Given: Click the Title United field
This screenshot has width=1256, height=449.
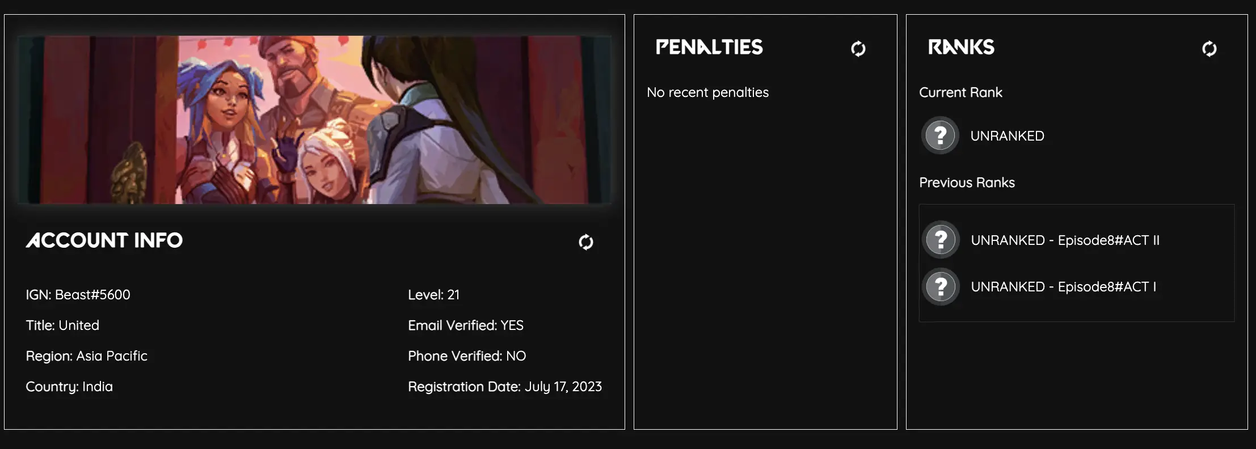Looking at the screenshot, I should coord(62,325).
